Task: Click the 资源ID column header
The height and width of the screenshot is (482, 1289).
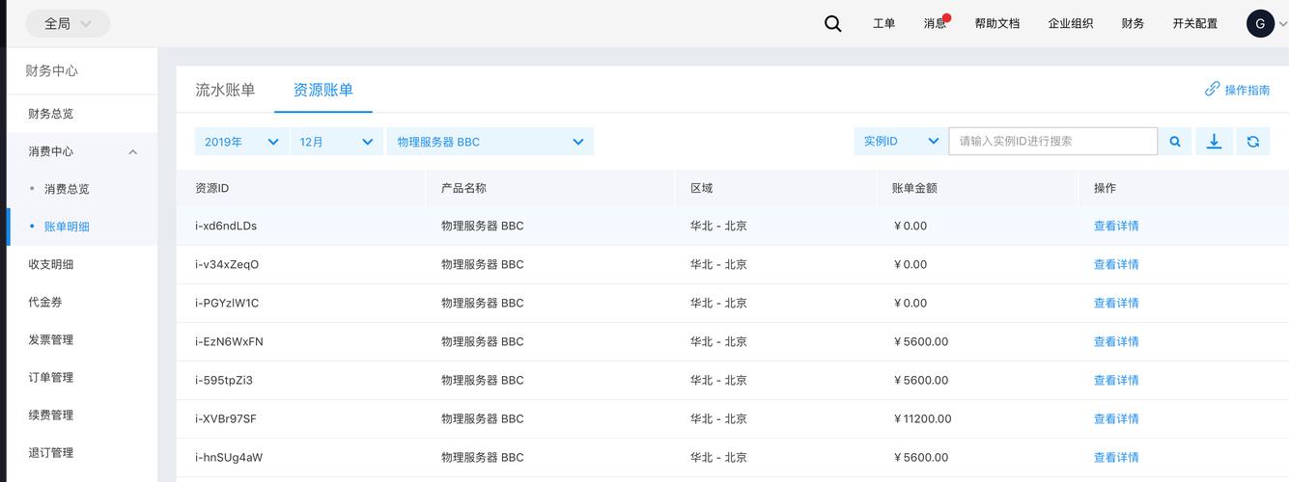Action: tap(211, 188)
